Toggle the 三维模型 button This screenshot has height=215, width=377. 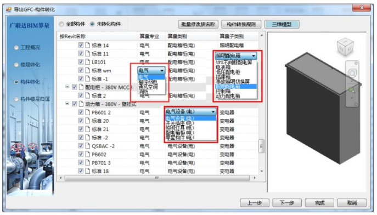click(282, 24)
